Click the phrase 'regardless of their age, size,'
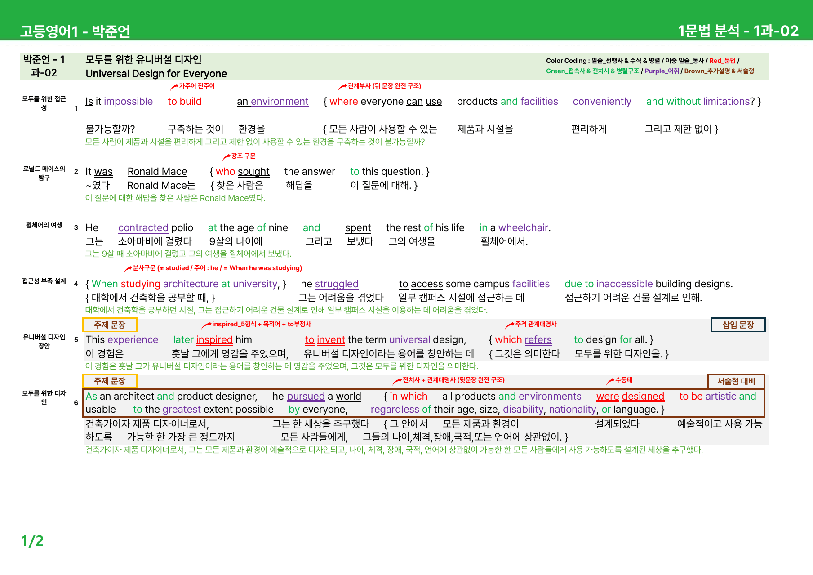 [435, 410]
